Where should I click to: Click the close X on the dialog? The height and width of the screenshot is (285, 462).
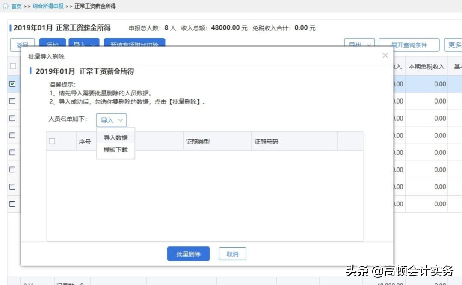tap(385, 55)
